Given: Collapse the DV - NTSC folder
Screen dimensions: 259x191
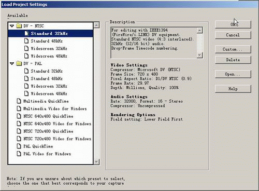Looking at the screenshot, I should tap(12, 26).
